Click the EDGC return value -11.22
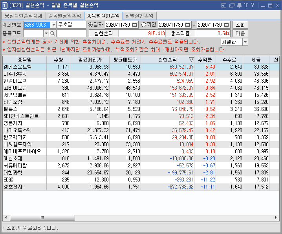The width and height of the screenshot is (282, 234). point(208,180)
